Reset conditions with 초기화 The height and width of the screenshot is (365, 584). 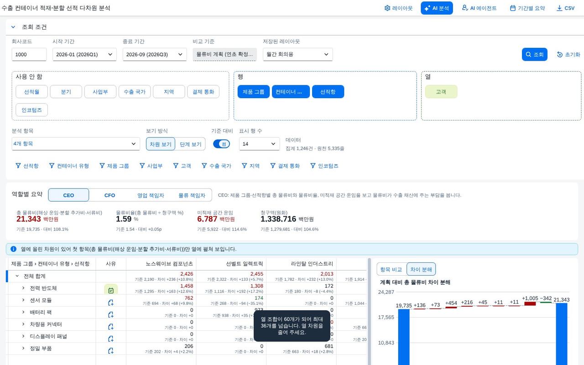pyautogui.click(x=568, y=54)
